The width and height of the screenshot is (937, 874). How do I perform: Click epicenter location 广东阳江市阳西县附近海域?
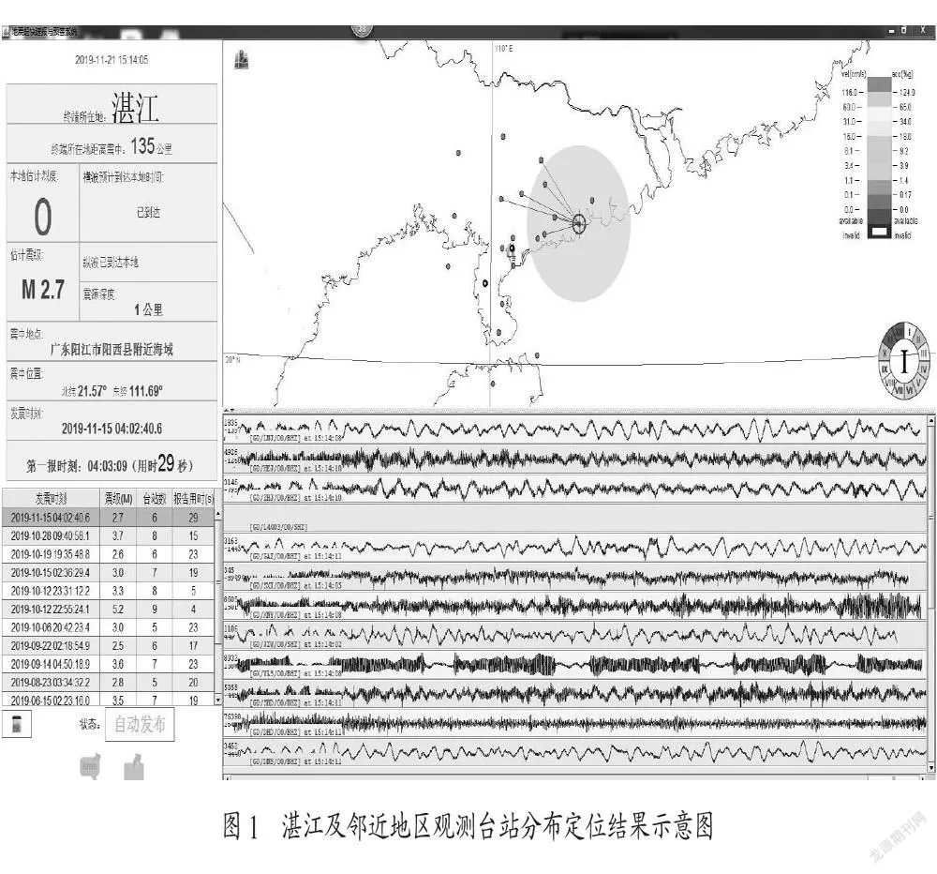tap(112, 350)
